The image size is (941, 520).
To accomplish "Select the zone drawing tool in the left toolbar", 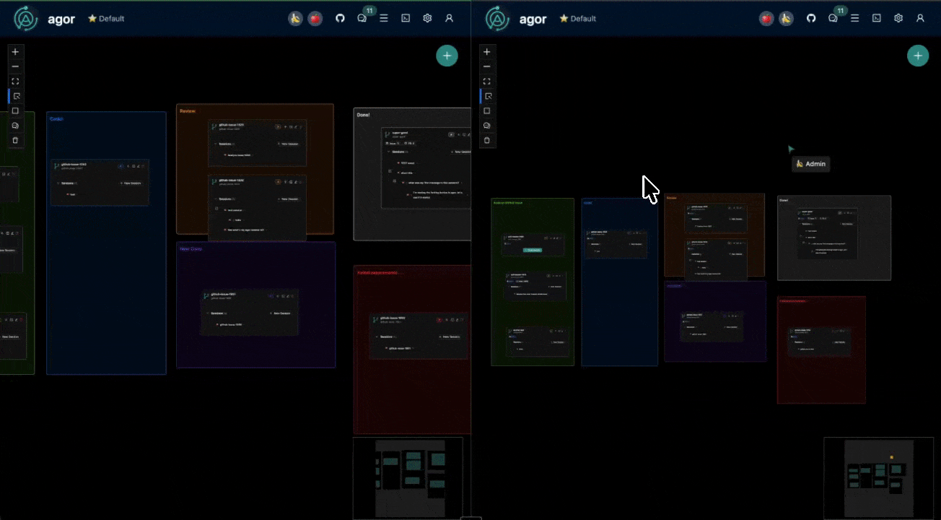I will (x=15, y=110).
